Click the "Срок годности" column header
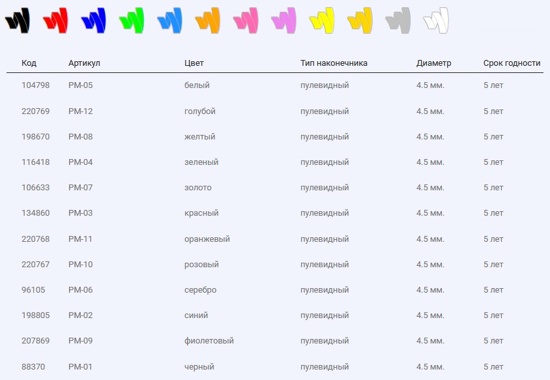Screen dimensions: 550x380 512,63
